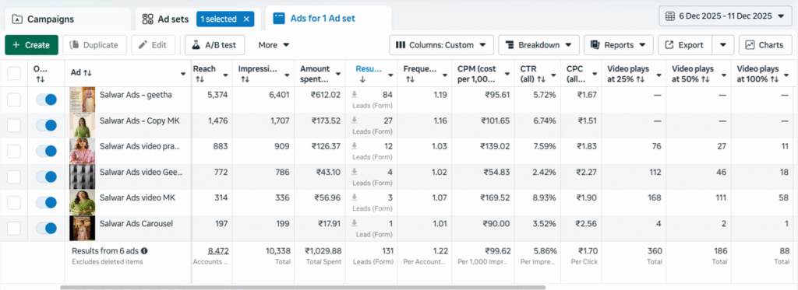Click the ₹169.52 CPM cell

(495, 197)
